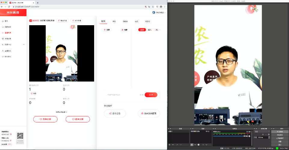Screen dimensions: 289x150
Task: Click the stop streaming button in OBS controls
Action: coord(280,132)
